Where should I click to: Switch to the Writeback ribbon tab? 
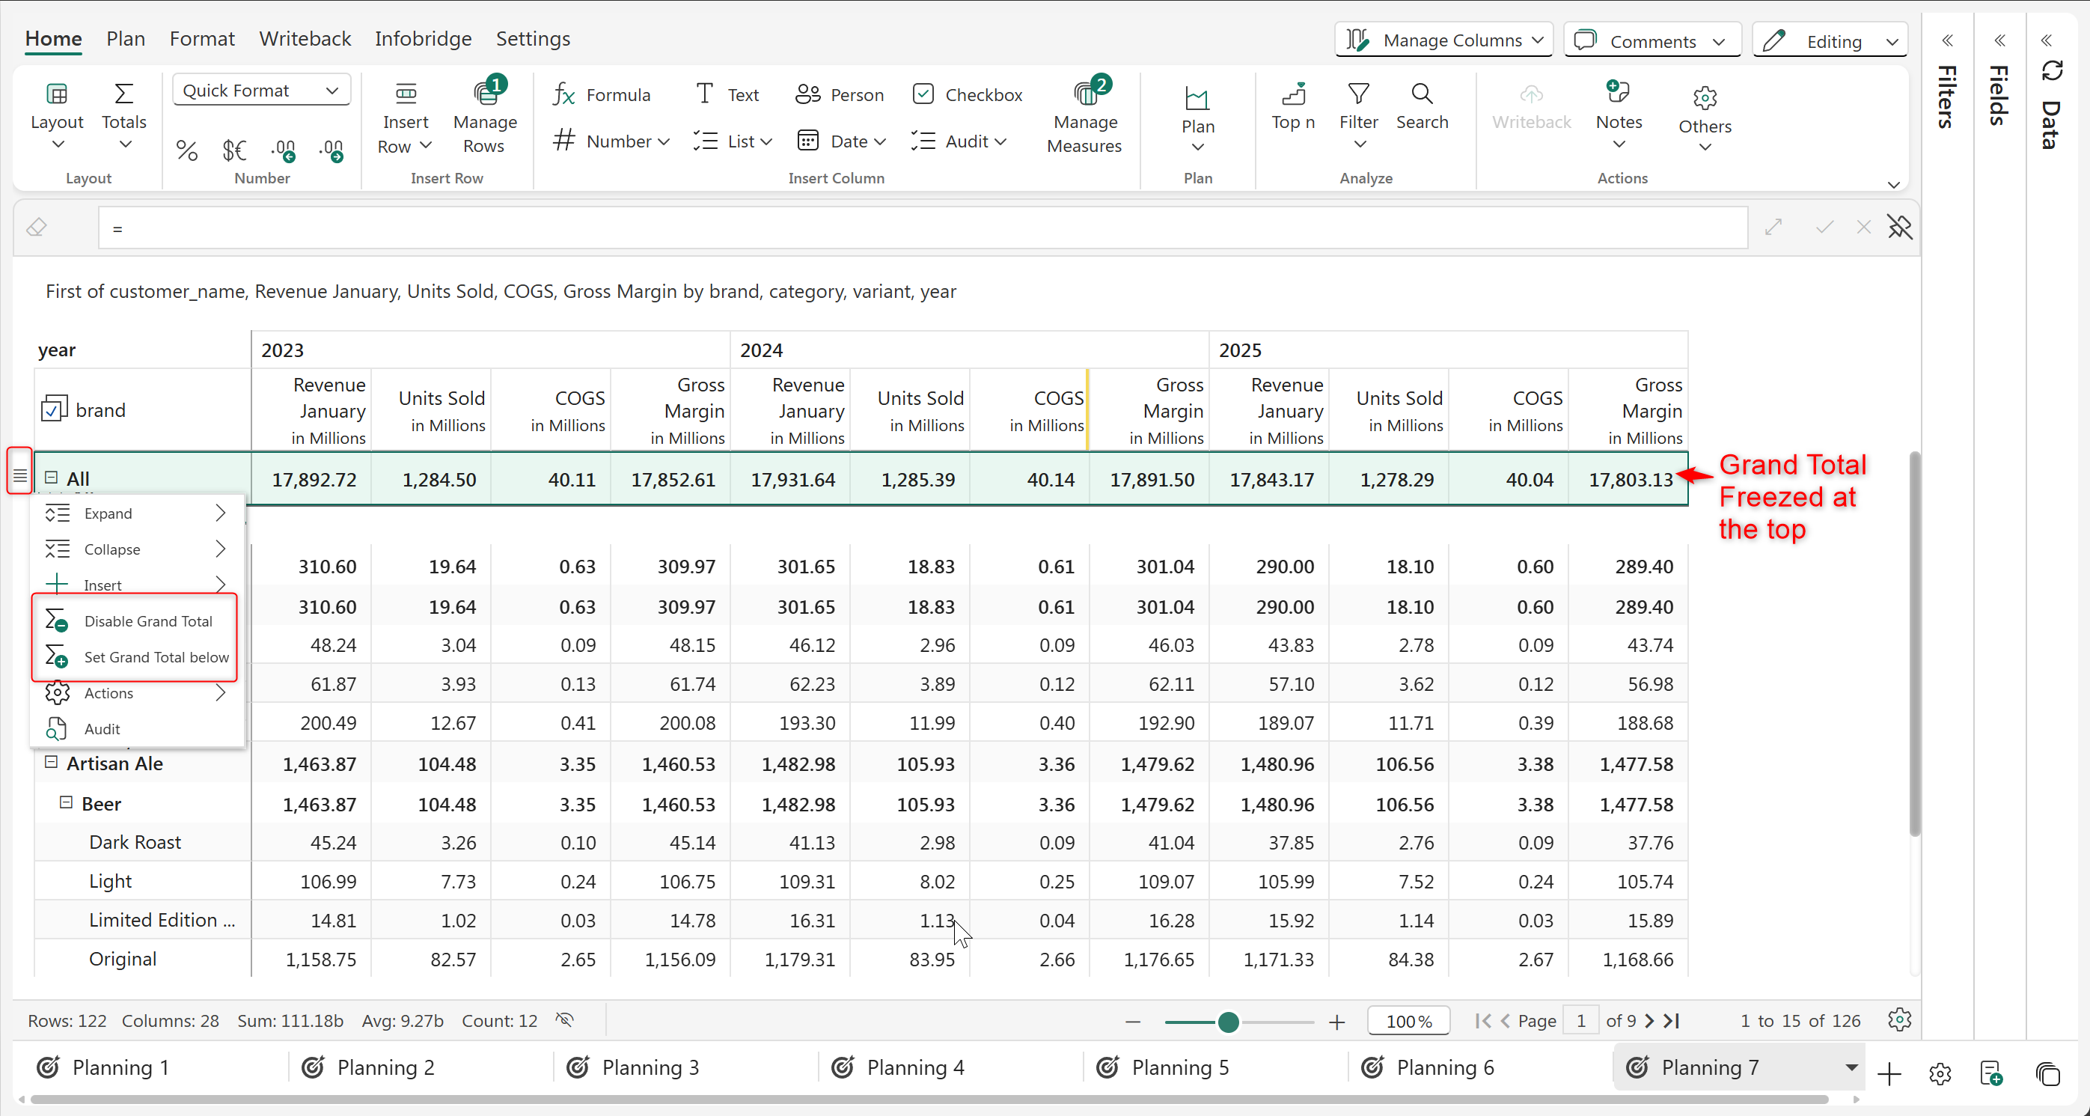pos(305,38)
